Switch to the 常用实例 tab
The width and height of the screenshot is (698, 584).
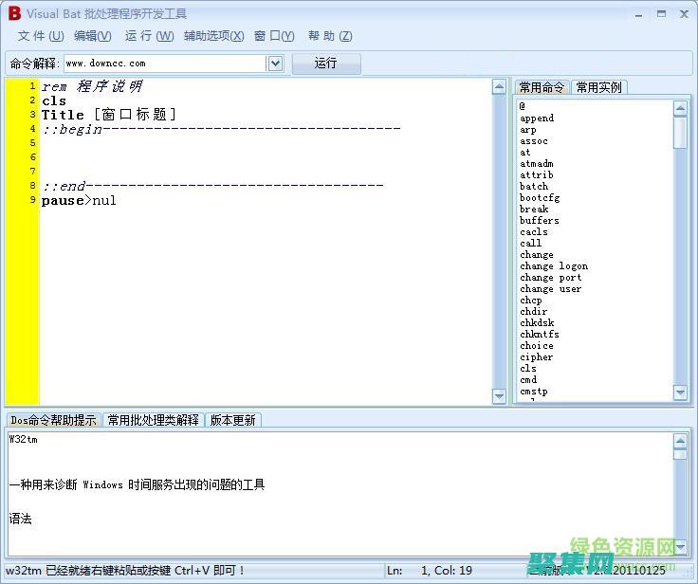(598, 87)
